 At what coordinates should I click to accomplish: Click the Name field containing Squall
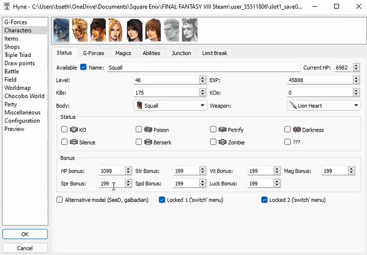coord(204,67)
